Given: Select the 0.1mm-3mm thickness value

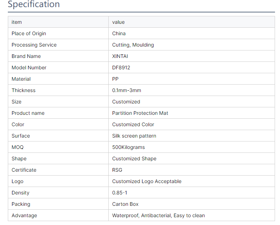Looking at the screenshot, I should 126,90.
